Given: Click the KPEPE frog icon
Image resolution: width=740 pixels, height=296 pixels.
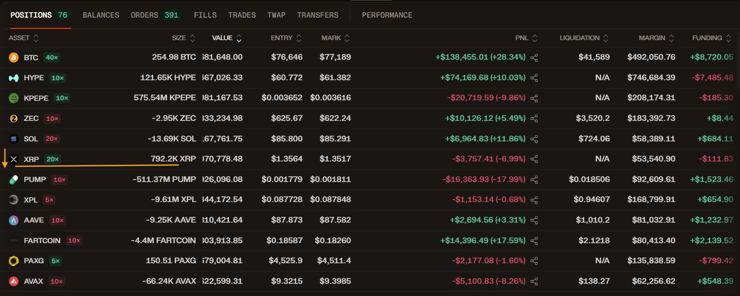Looking at the screenshot, I should point(14,98).
